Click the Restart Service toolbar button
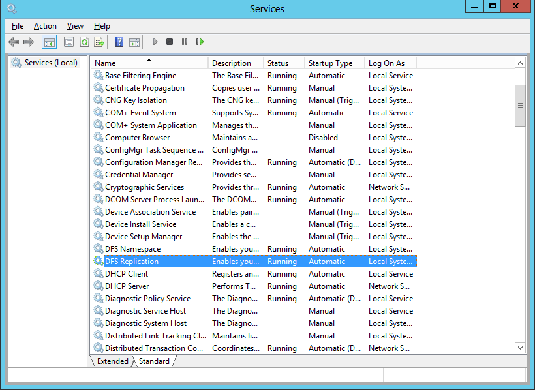Image resolution: width=535 pixels, height=390 pixels. [200, 42]
